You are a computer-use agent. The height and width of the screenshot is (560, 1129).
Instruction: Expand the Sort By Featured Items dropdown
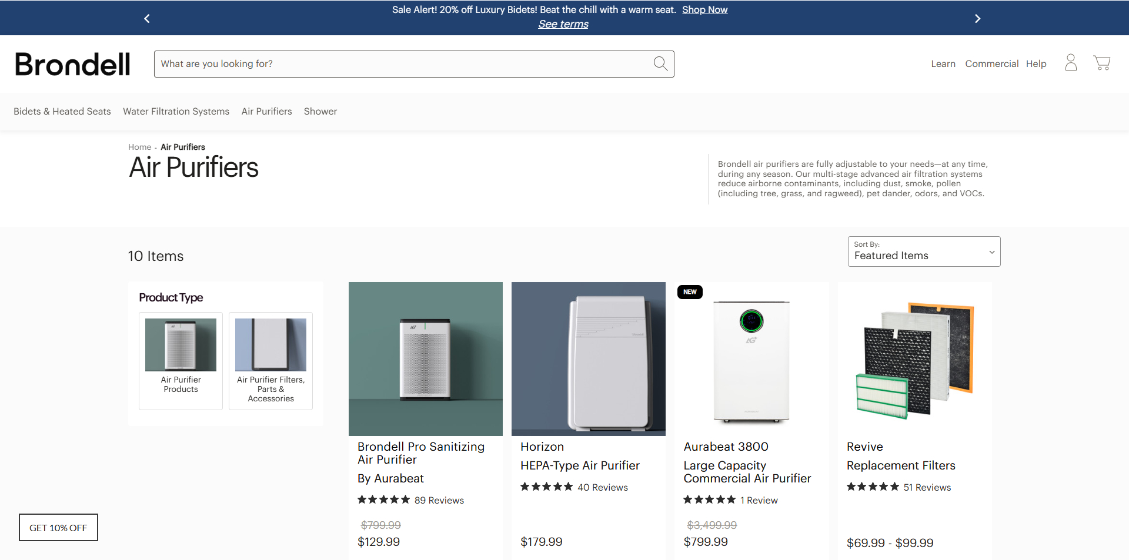click(x=923, y=252)
